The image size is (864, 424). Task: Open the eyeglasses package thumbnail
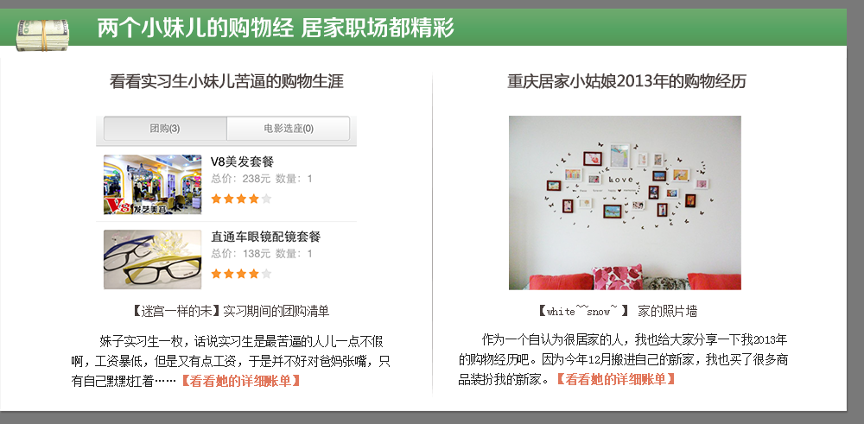click(x=153, y=259)
